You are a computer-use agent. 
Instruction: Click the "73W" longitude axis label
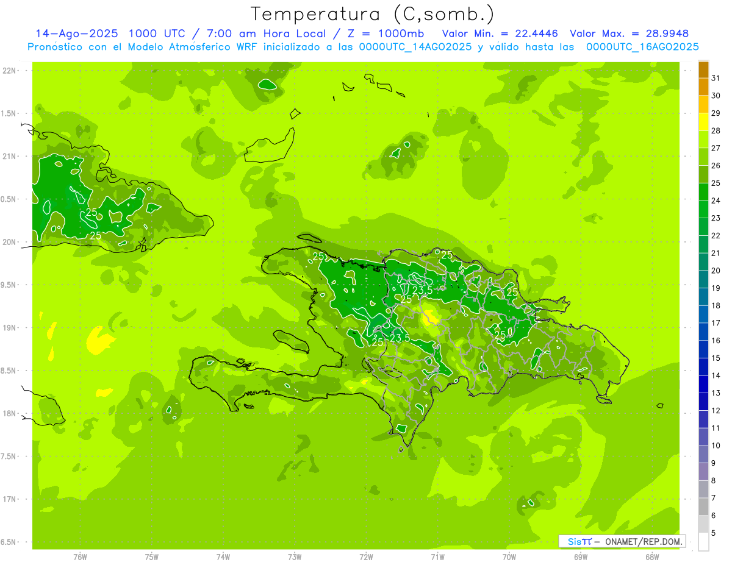(x=295, y=557)
